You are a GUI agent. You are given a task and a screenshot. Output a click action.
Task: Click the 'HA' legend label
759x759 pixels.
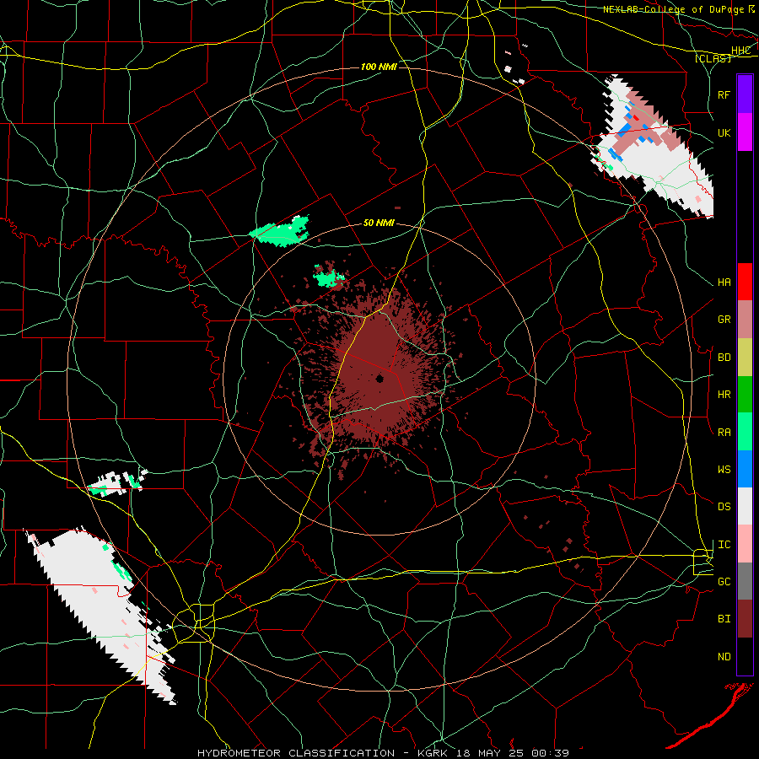pyautogui.click(x=724, y=283)
